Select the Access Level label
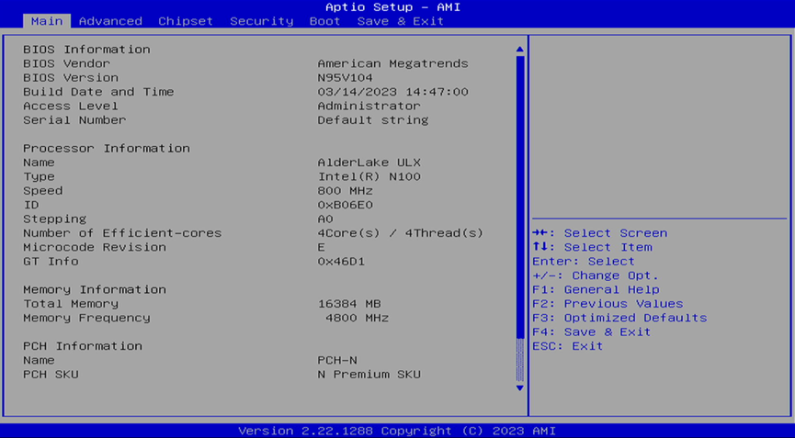This screenshot has width=795, height=438. coord(71,106)
